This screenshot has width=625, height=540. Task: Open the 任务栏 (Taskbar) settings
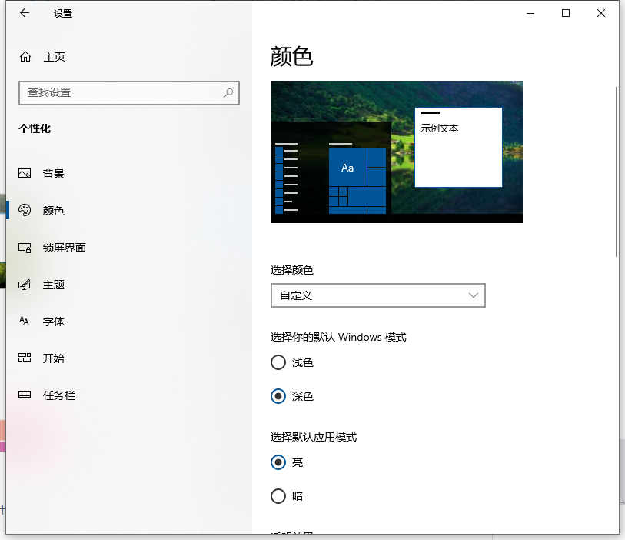(58, 395)
